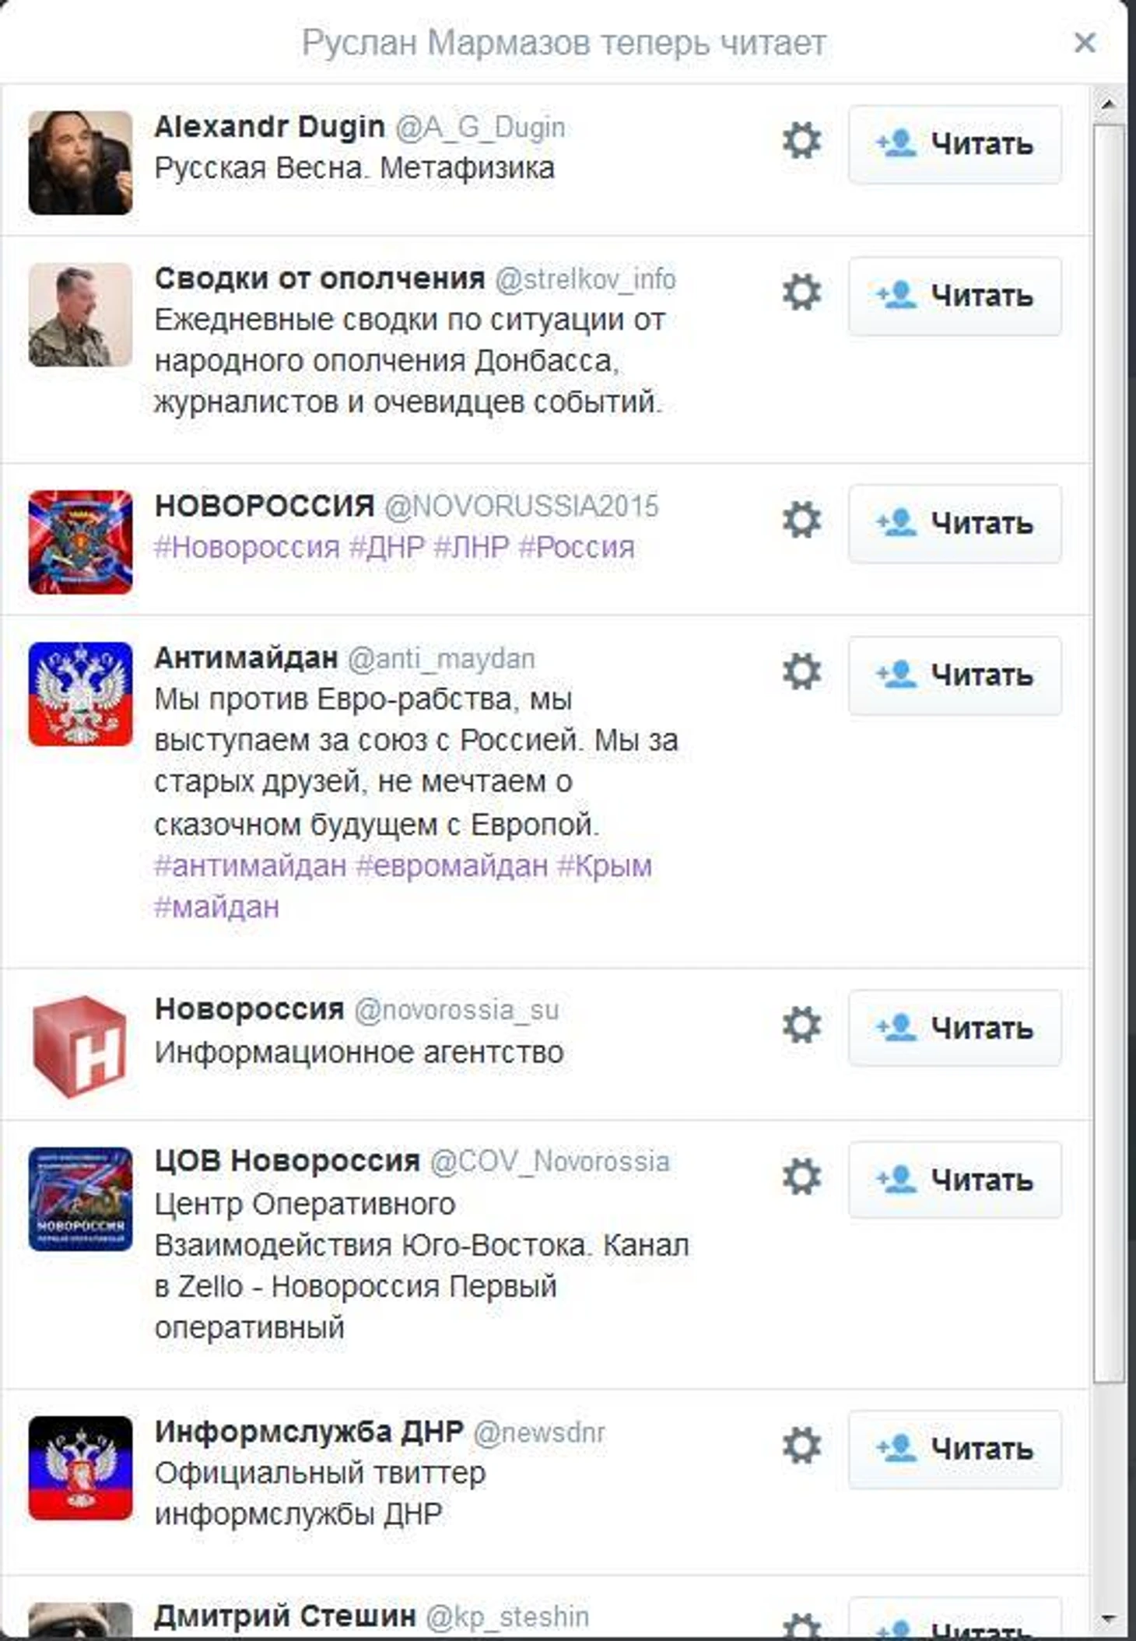Open gear options for Антимайдан account
The image size is (1136, 1641).
[801, 671]
